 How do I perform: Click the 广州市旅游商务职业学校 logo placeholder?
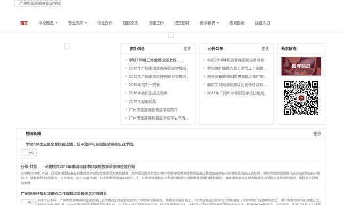tap(38, 3)
